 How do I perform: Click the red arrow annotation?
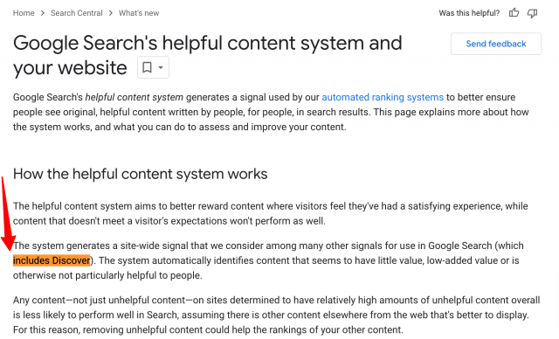pyautogui.click(x=7, y=213)
